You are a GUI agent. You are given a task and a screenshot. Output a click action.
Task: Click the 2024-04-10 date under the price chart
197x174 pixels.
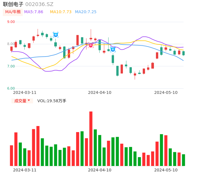tap(100, 92)
